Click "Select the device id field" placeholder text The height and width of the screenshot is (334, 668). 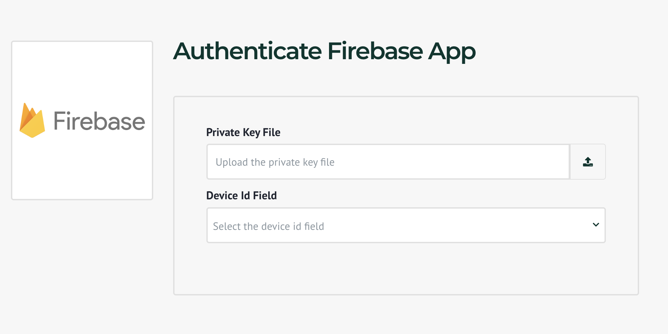point(269,227)
